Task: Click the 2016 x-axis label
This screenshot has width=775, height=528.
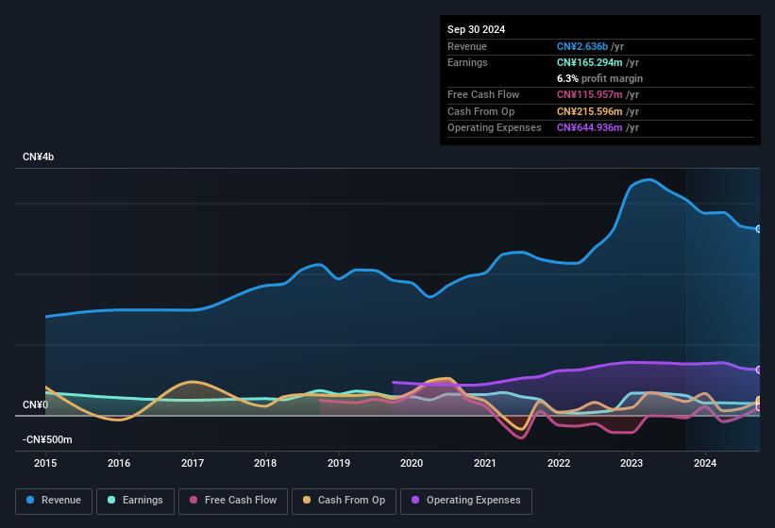Action: pos(119,463)
